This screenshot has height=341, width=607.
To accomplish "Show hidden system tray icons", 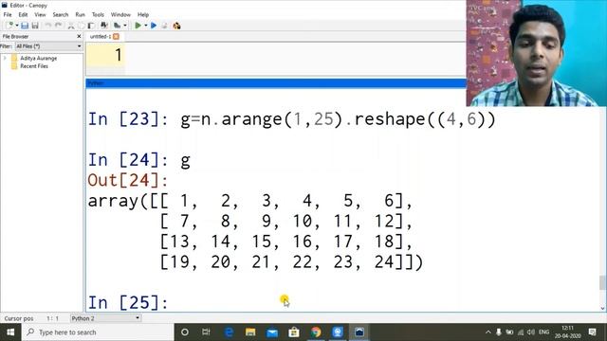I will (x=488, y=332).
